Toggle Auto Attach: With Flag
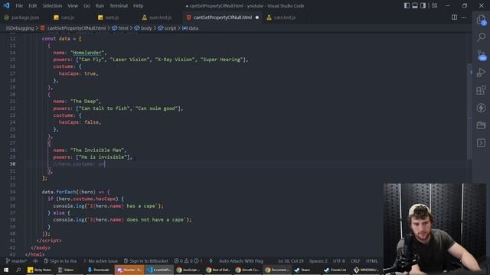The width and height of the screenshot is (490, 275). click(x=241, y=261)
